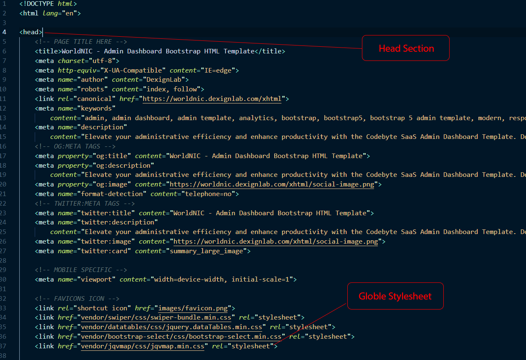The height and width of the screenshot is (360, 526).
Task: Click the "PAGE TITLE HERE" comment
Action: (81, 42)
